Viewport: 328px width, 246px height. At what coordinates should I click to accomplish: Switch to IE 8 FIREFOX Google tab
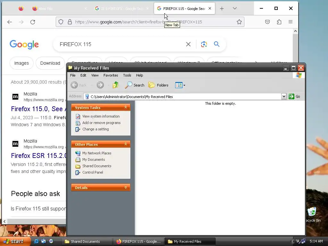(122, 9)
